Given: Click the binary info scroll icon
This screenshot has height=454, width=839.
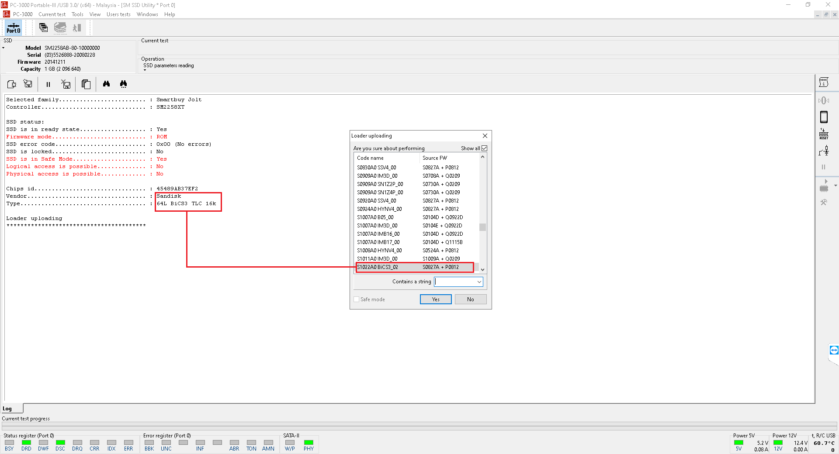Looking at the screenshot, I should click(824, 83).
